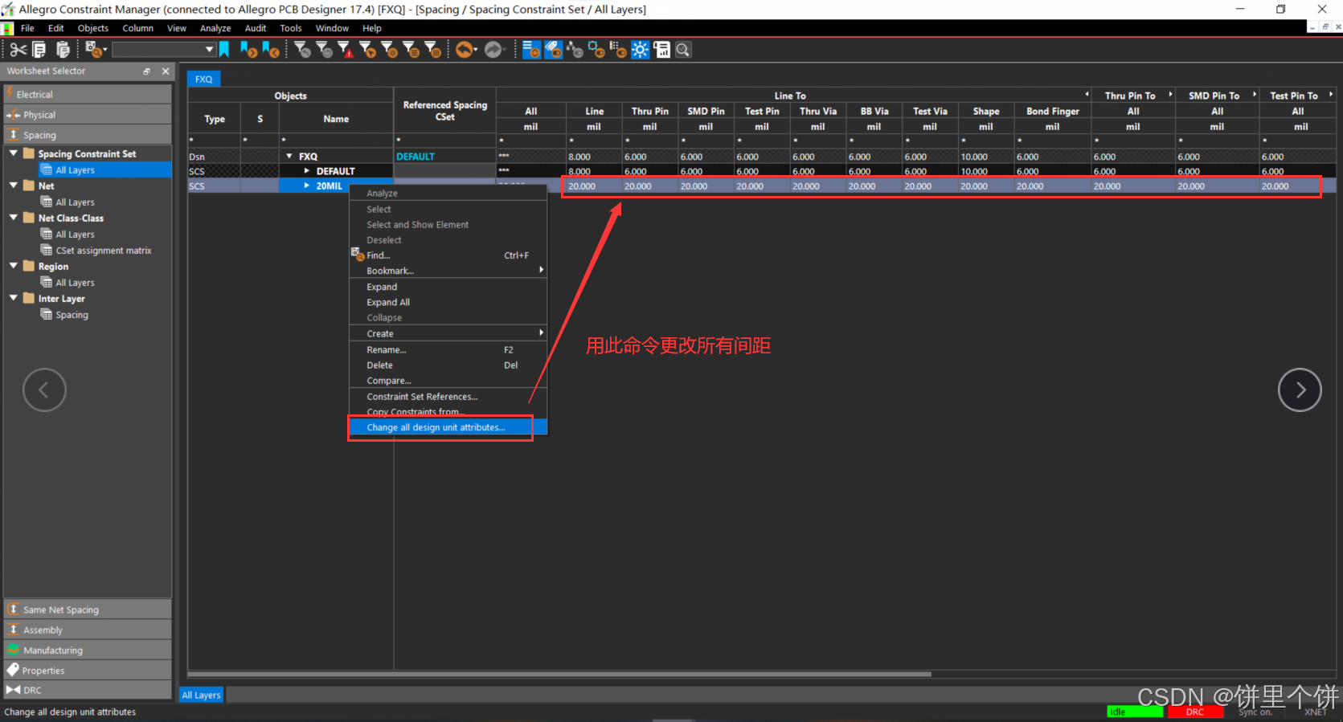Open the Physical worksheet section
1343x722 pixels.
(x=88, y=115)
